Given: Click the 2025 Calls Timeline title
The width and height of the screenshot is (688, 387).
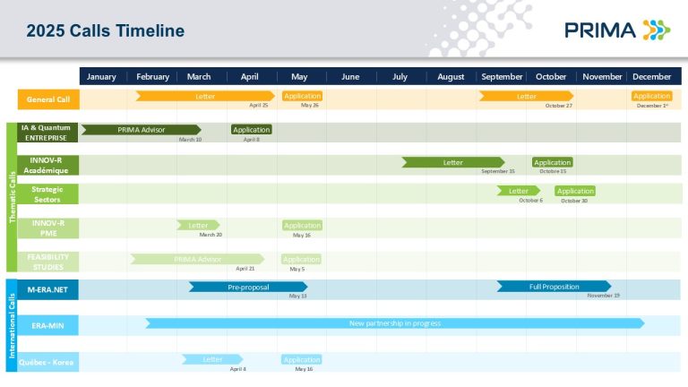Looking at the screenshot, I should click(x=105, y=31).
